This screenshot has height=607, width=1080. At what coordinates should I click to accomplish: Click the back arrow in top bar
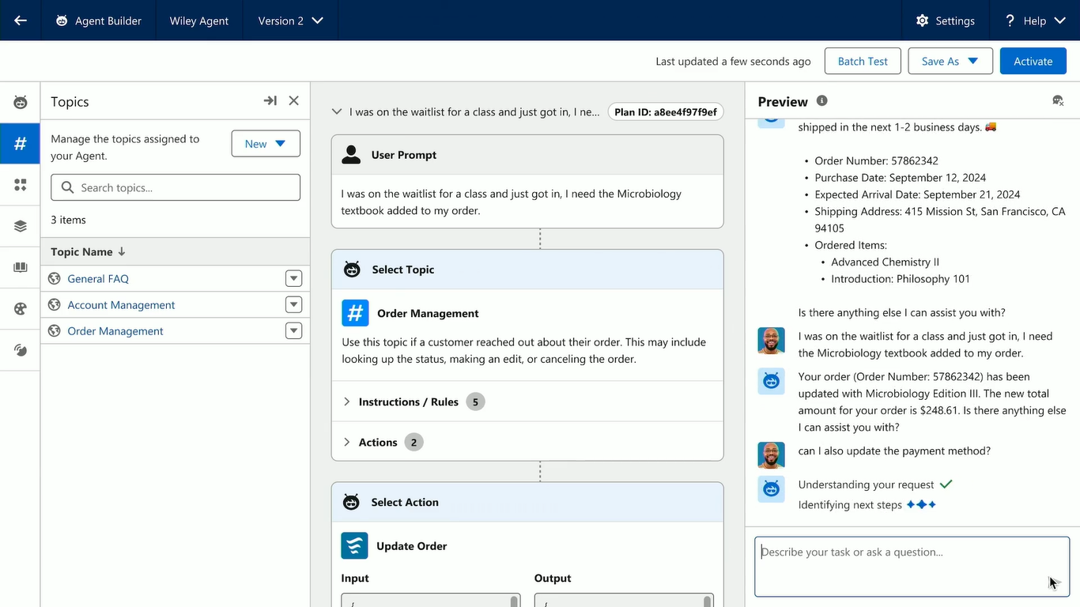(21, 21)
